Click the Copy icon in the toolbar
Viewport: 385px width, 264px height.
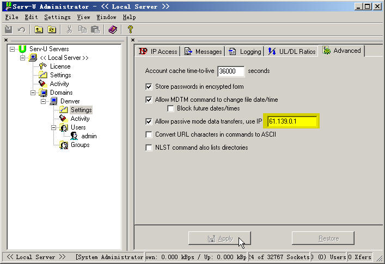coord(82,29)
